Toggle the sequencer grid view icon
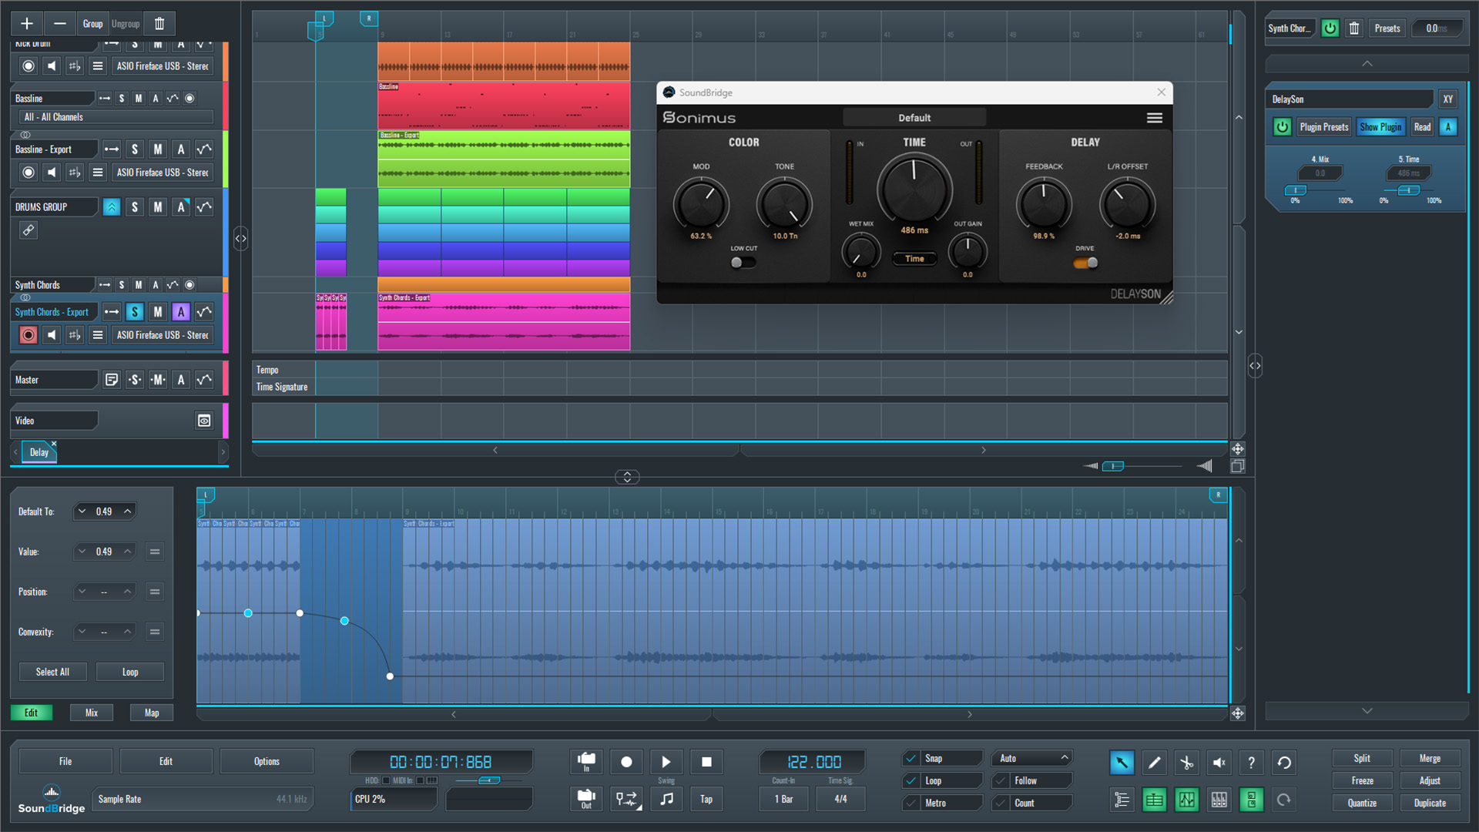This screenshot has width=1479, height=832. point(1154,800)
